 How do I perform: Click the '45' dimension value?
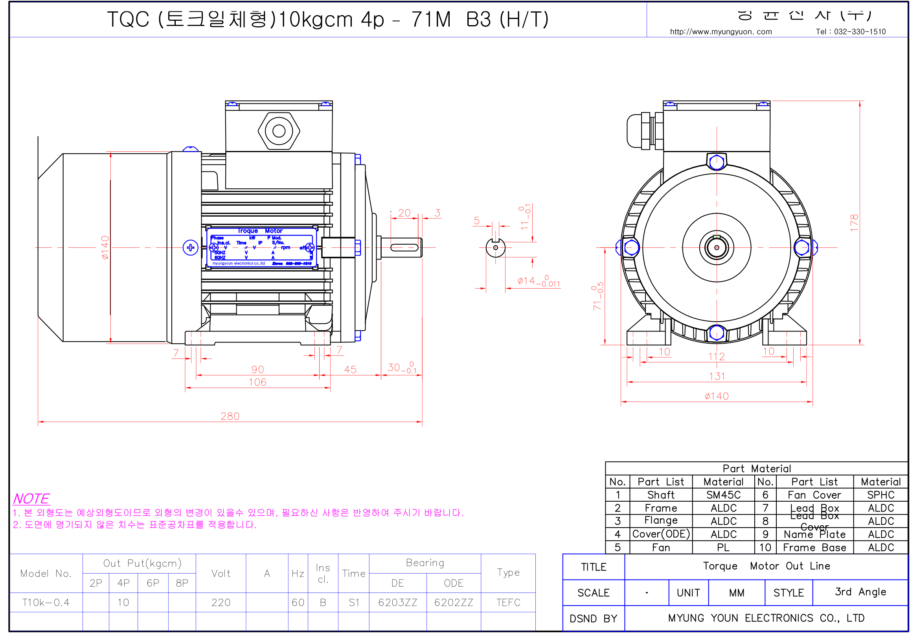click(350, 370)
